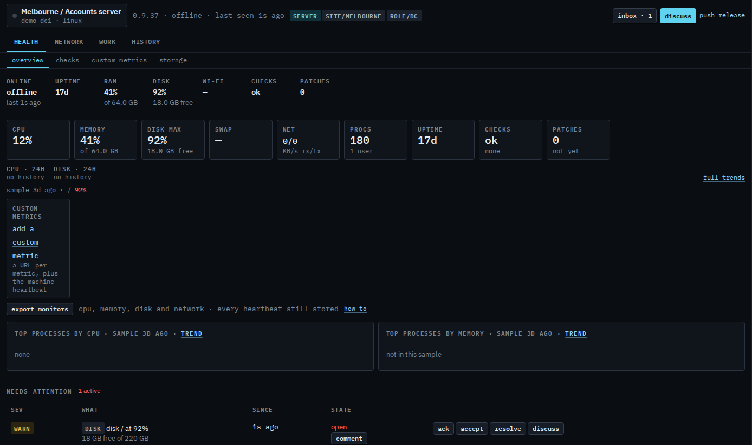Open the storage sub-tab

(x=173, y=60)
